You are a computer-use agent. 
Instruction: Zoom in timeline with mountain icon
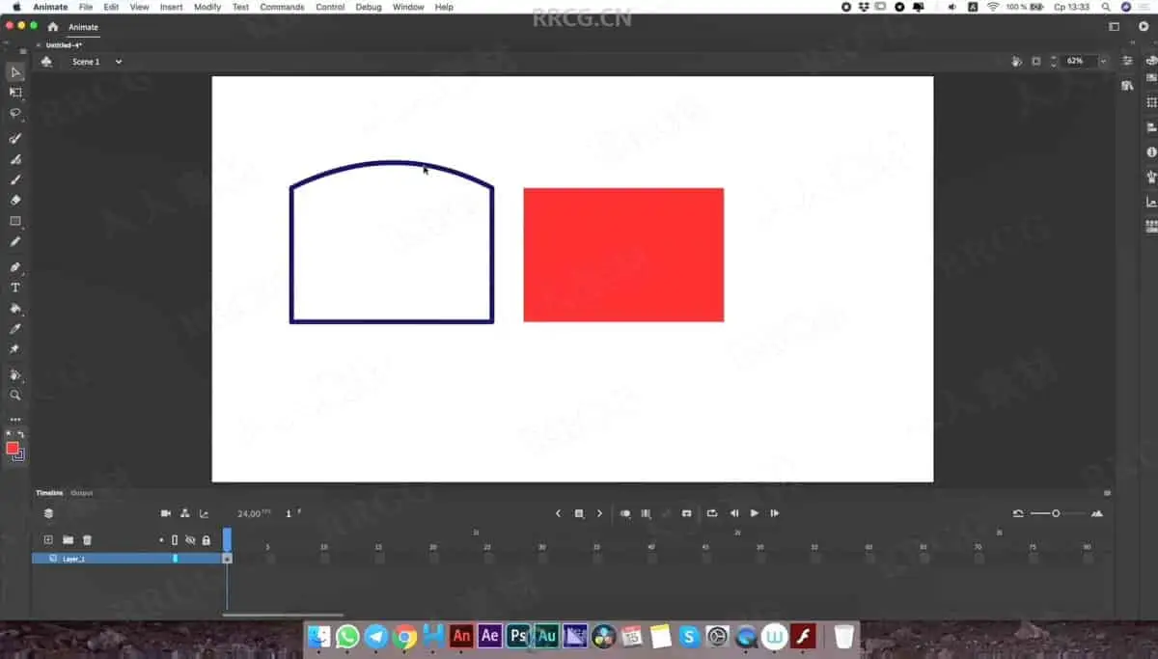(x=1096, y=513)
